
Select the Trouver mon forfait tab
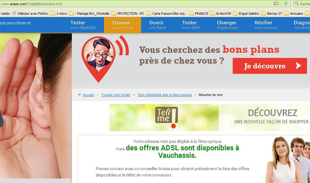pyautogui.click(x=122, y=25)
